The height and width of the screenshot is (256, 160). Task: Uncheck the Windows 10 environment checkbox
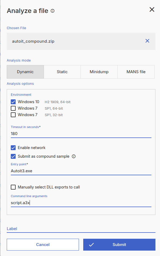click(x=13, y=102)
